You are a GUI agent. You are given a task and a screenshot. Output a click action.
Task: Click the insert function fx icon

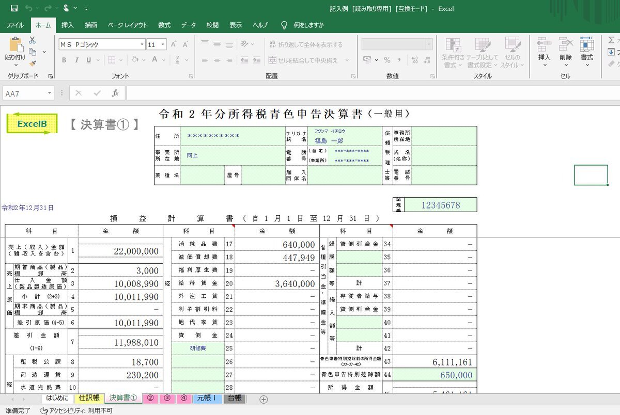click(x=115, y=93)
